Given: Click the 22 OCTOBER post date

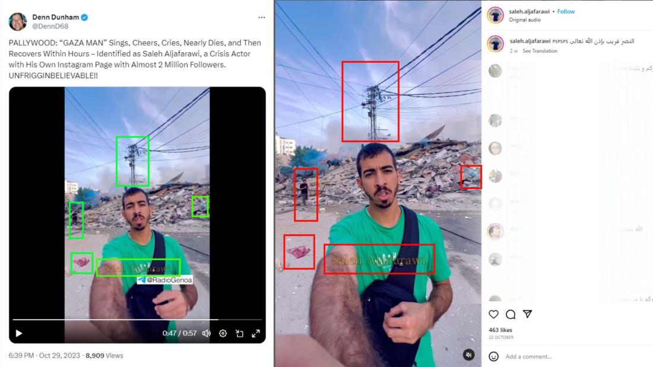Looking at the screenshot, I should click(x=501, y=337).
